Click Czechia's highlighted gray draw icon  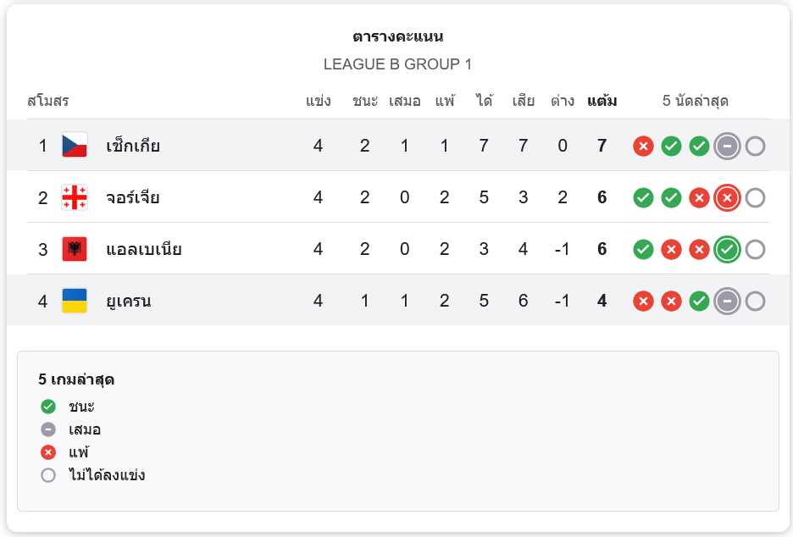(x=727, y=147)
